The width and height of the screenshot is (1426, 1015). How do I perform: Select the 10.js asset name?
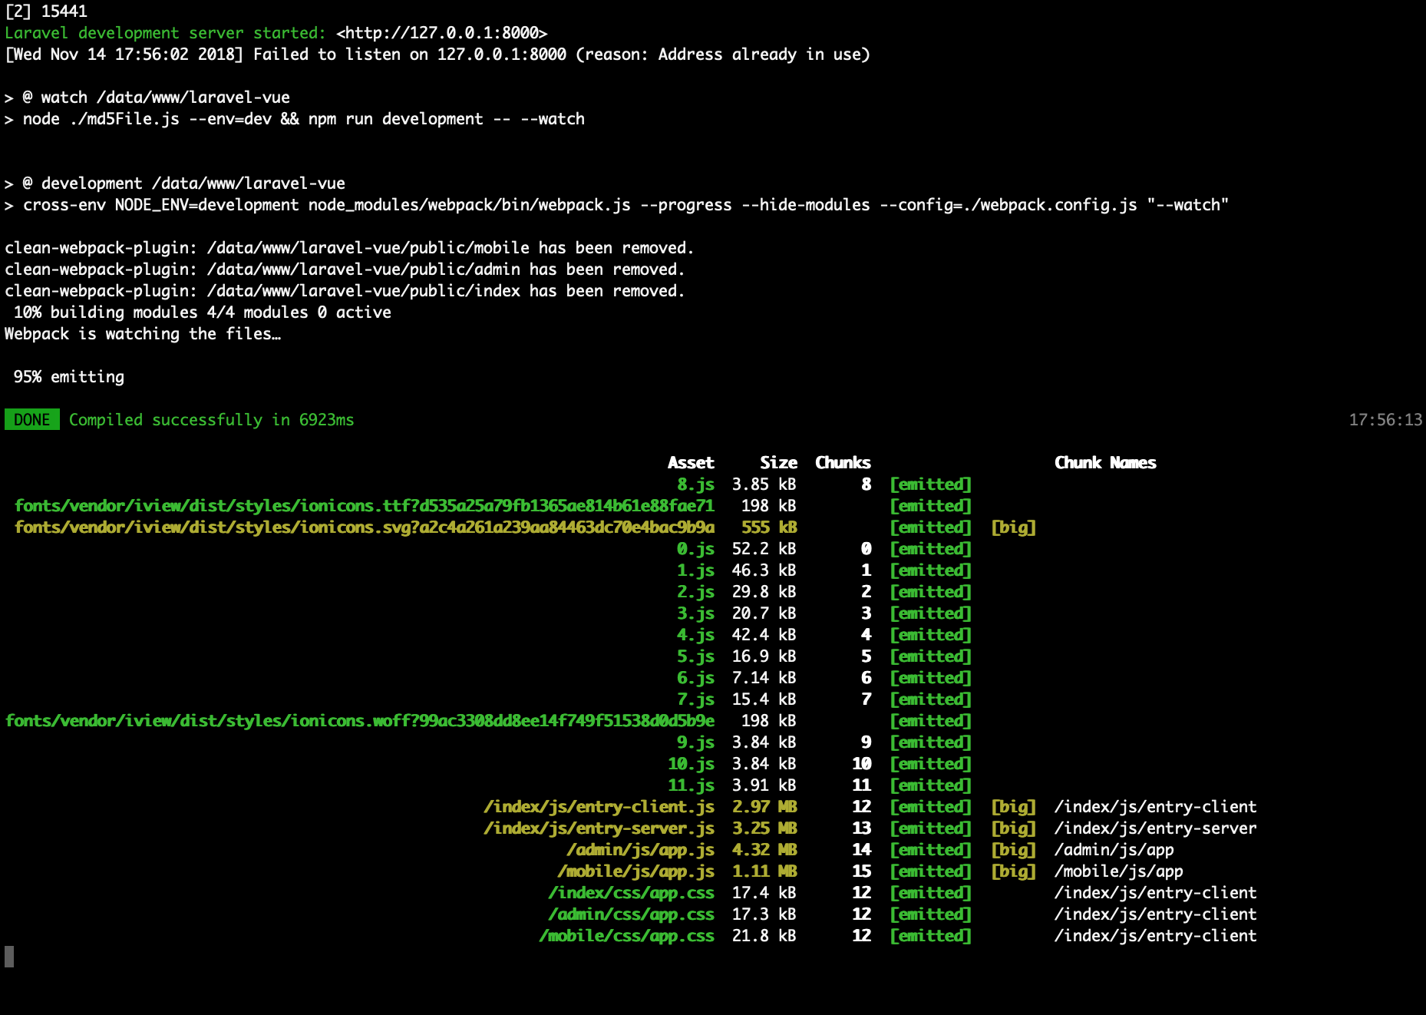[691, 764]
